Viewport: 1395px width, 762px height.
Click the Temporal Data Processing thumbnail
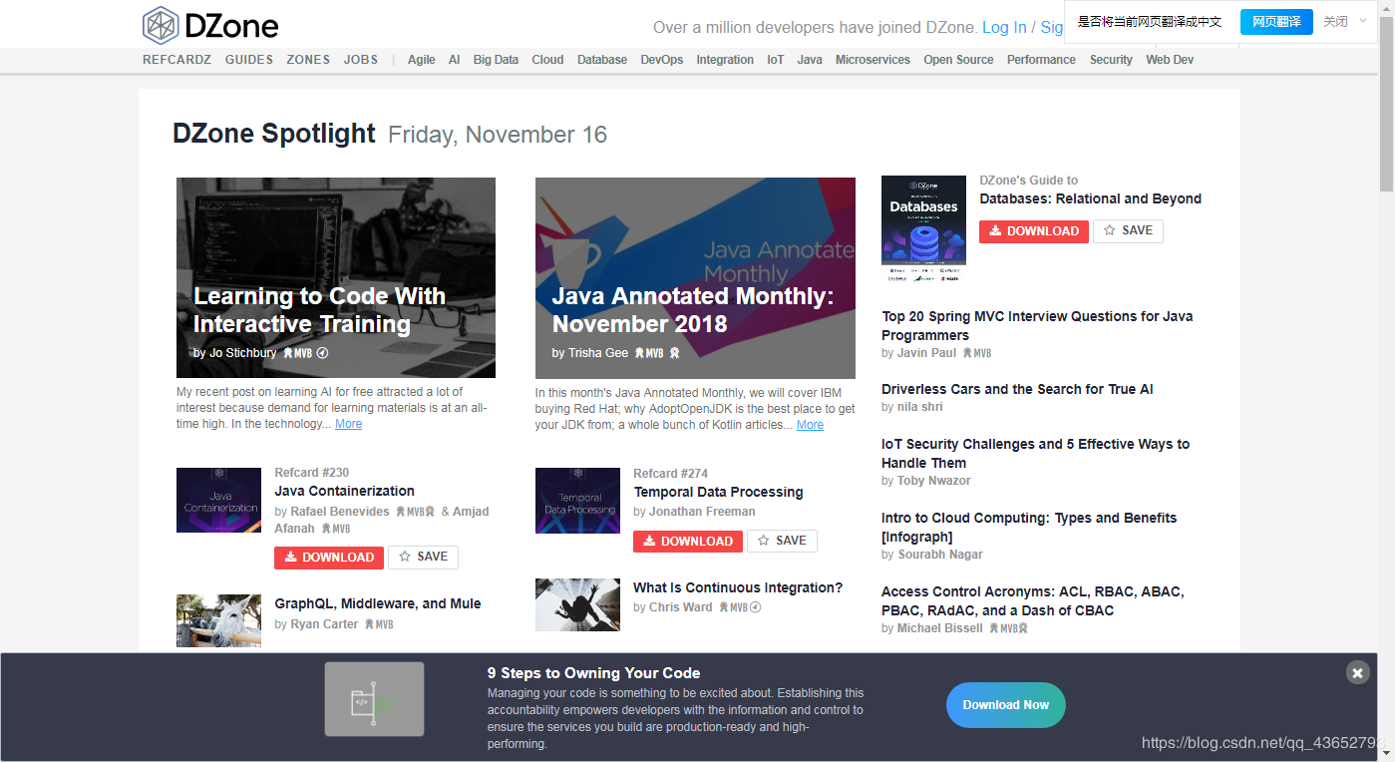point(577,501)
